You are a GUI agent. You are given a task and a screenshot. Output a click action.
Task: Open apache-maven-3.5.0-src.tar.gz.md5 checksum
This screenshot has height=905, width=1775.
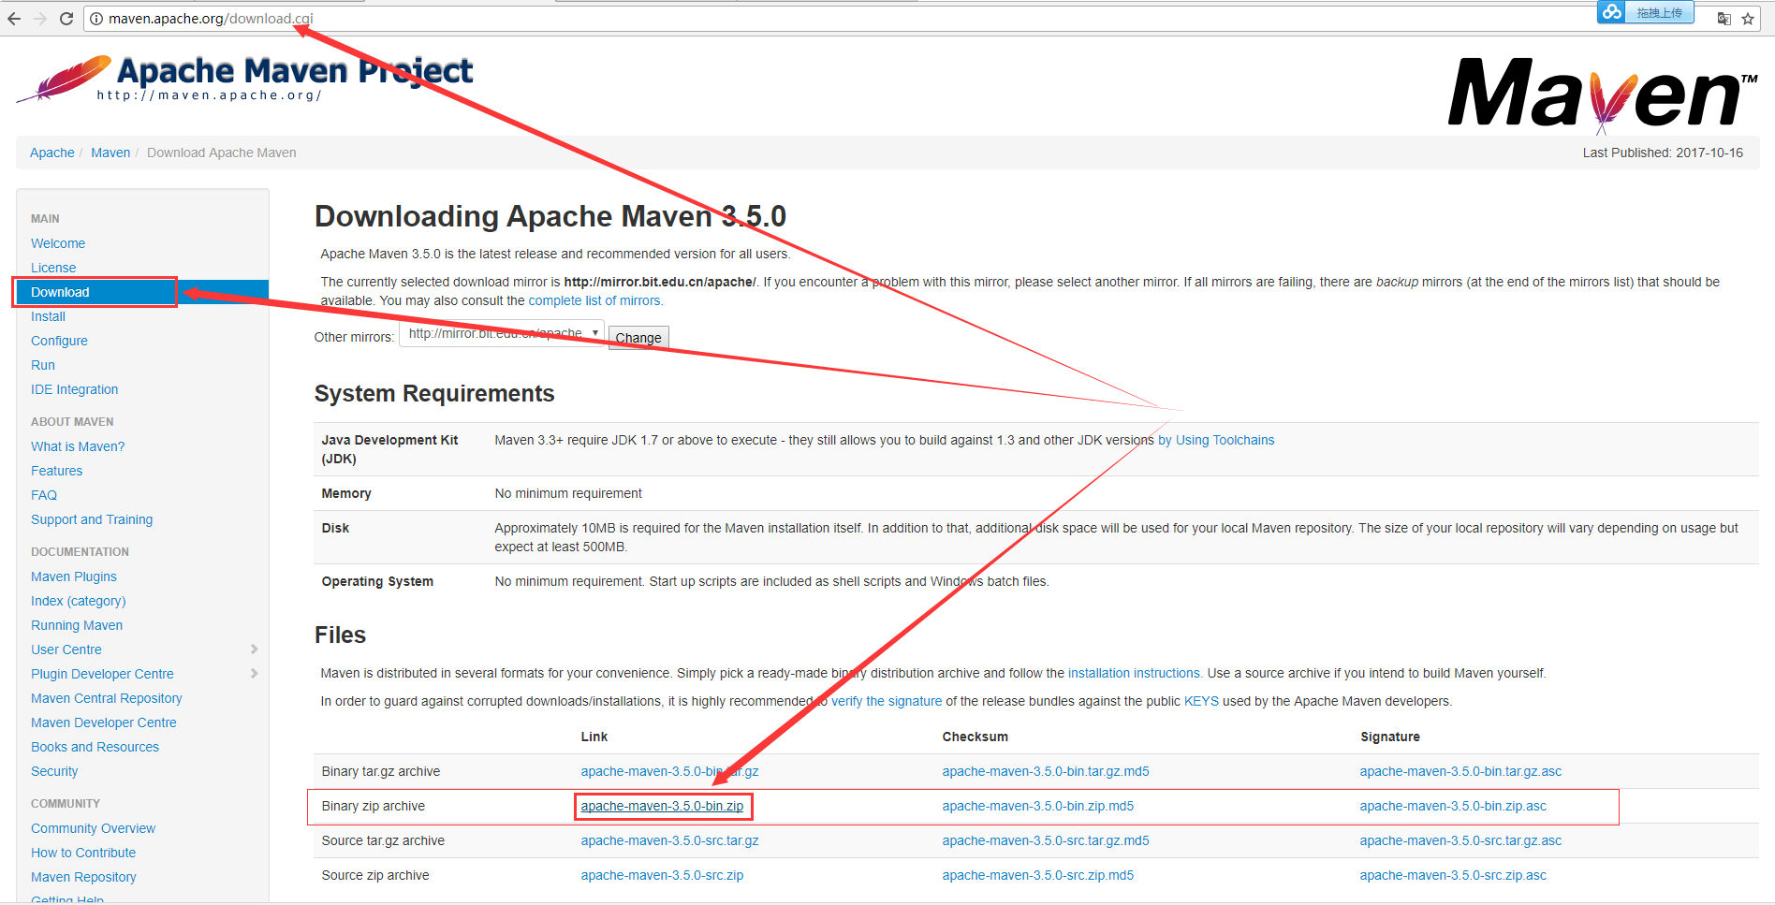(1046, 840)
